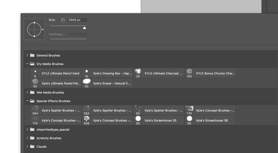Pick KYLE Bonus Chunky Charcoal brush
Screen dimensions: 278x153
point(210,73)
